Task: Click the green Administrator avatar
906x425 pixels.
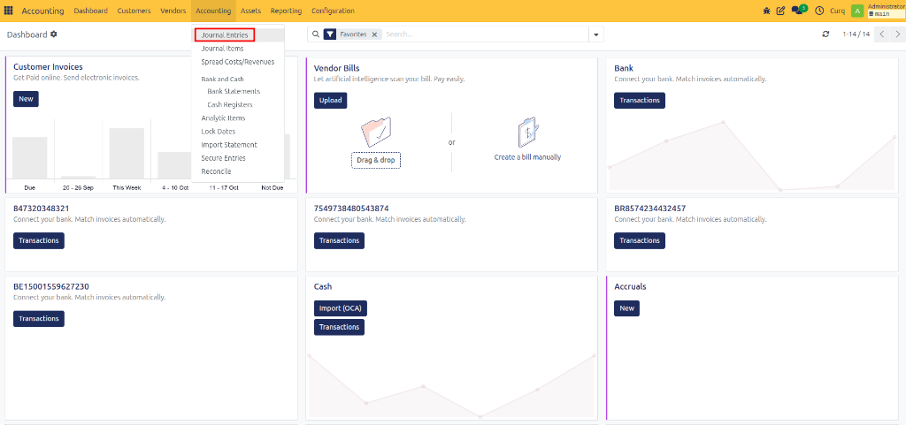Action: click(857, 11)
